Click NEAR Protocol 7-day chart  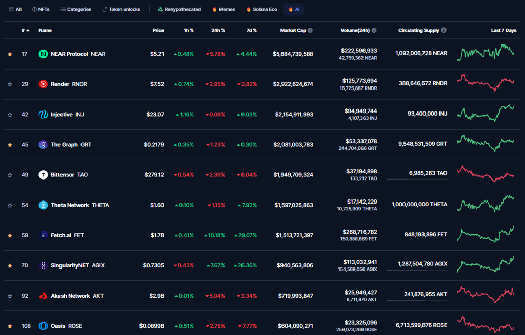tap(486, 53)
